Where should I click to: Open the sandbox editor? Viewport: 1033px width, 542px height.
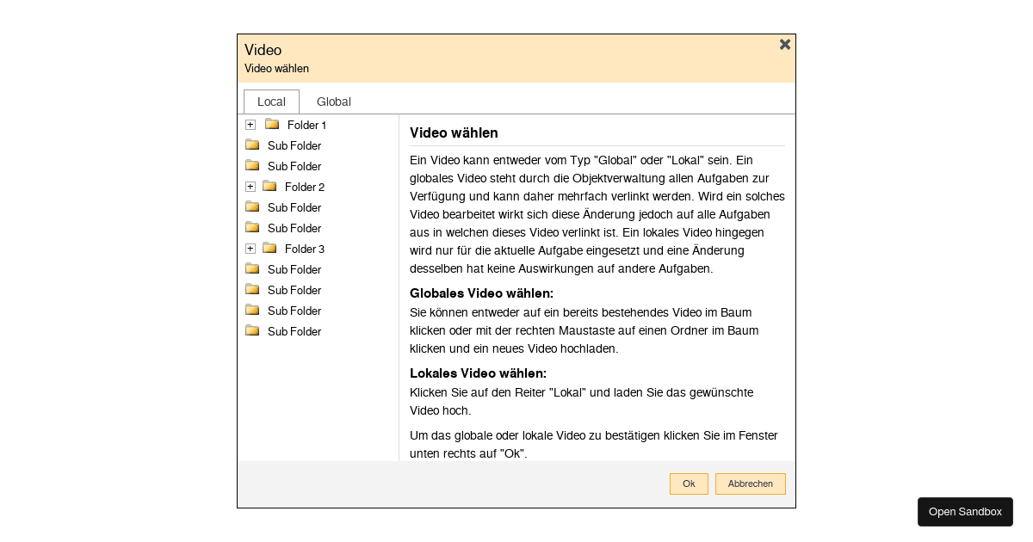(965, 511)
